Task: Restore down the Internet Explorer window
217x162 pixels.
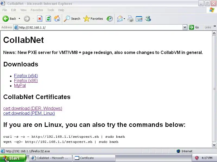Action: coord(207,4)
